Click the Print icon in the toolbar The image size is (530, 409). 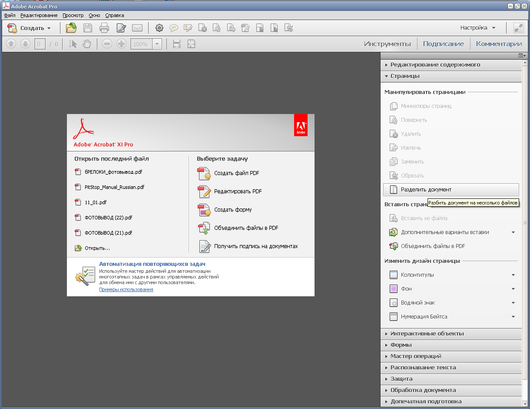104,28
